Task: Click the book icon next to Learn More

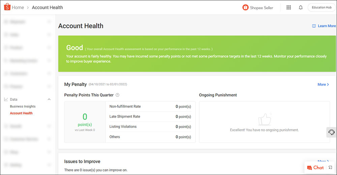Action: (314, 26)
